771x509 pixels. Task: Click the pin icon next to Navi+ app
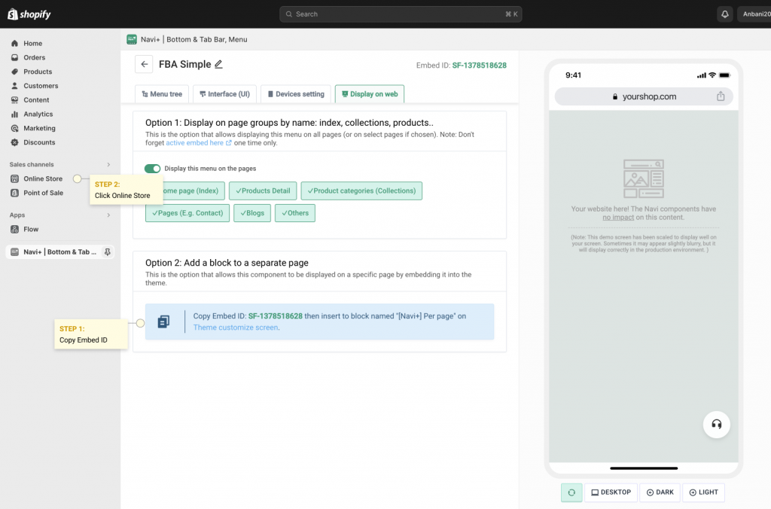pyautogui.click(x=107, y=252)
